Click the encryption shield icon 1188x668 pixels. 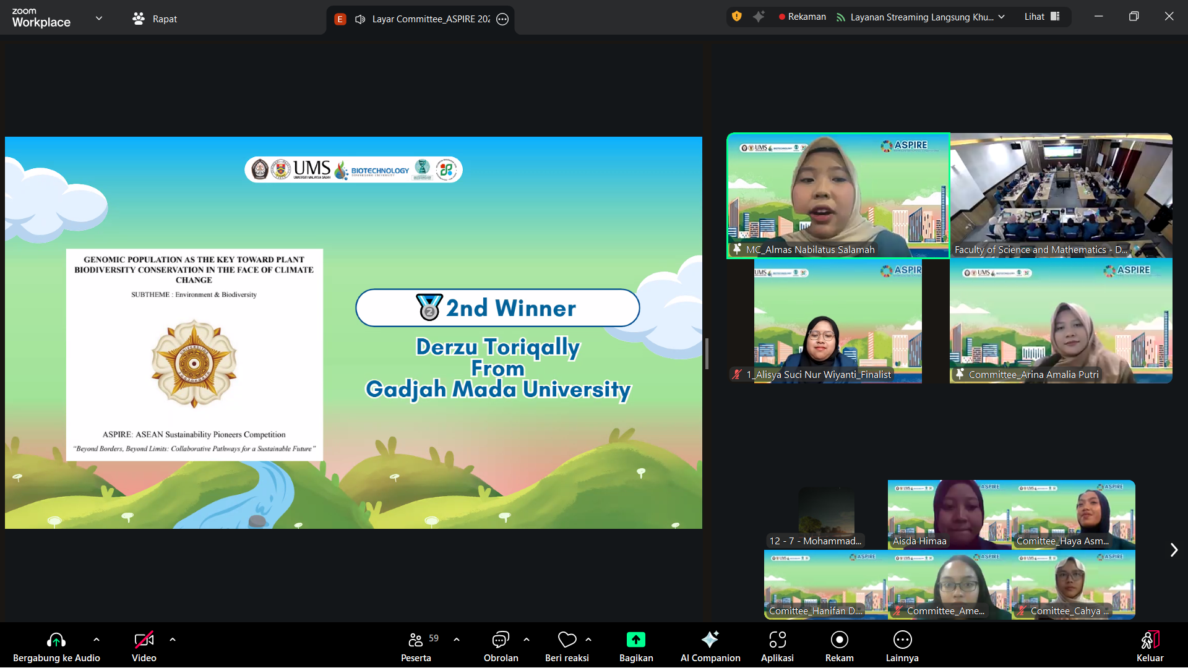[x=736, y=17]
